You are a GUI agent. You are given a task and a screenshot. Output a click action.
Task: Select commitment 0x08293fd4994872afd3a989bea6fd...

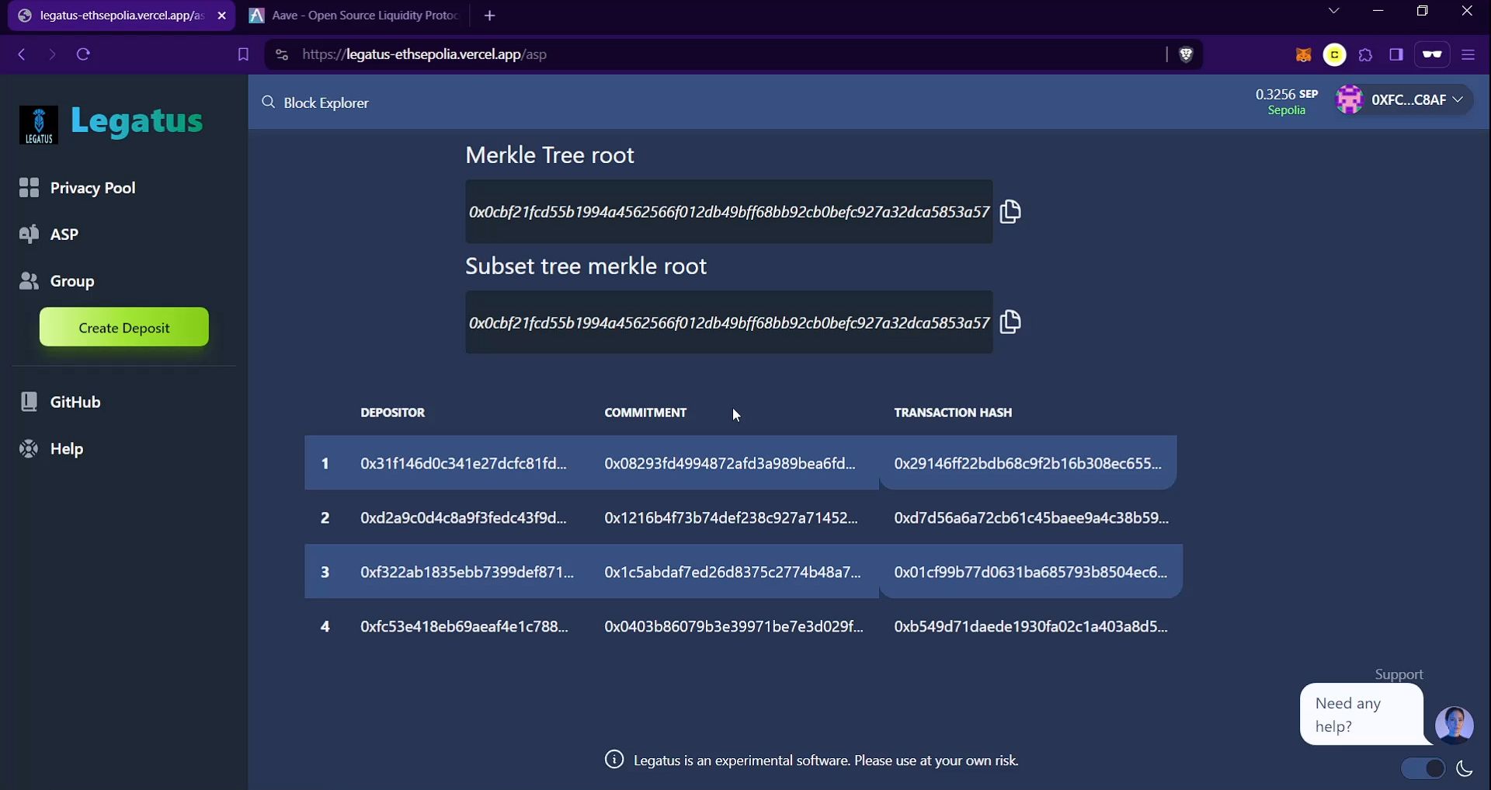tap(730, 463)
